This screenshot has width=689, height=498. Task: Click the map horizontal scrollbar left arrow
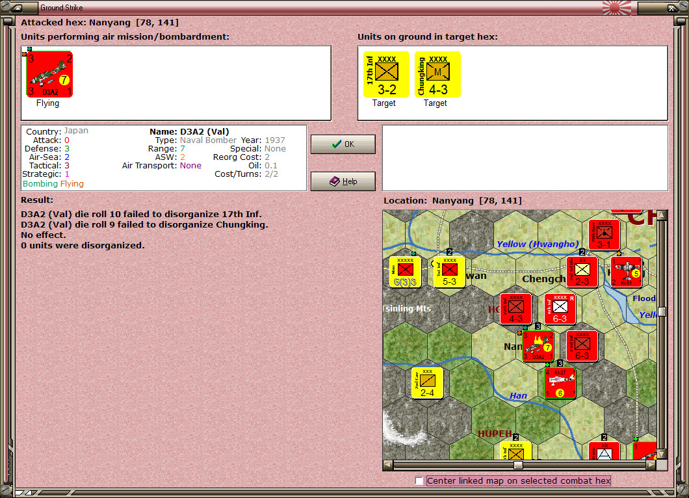(x=388, y=465)
